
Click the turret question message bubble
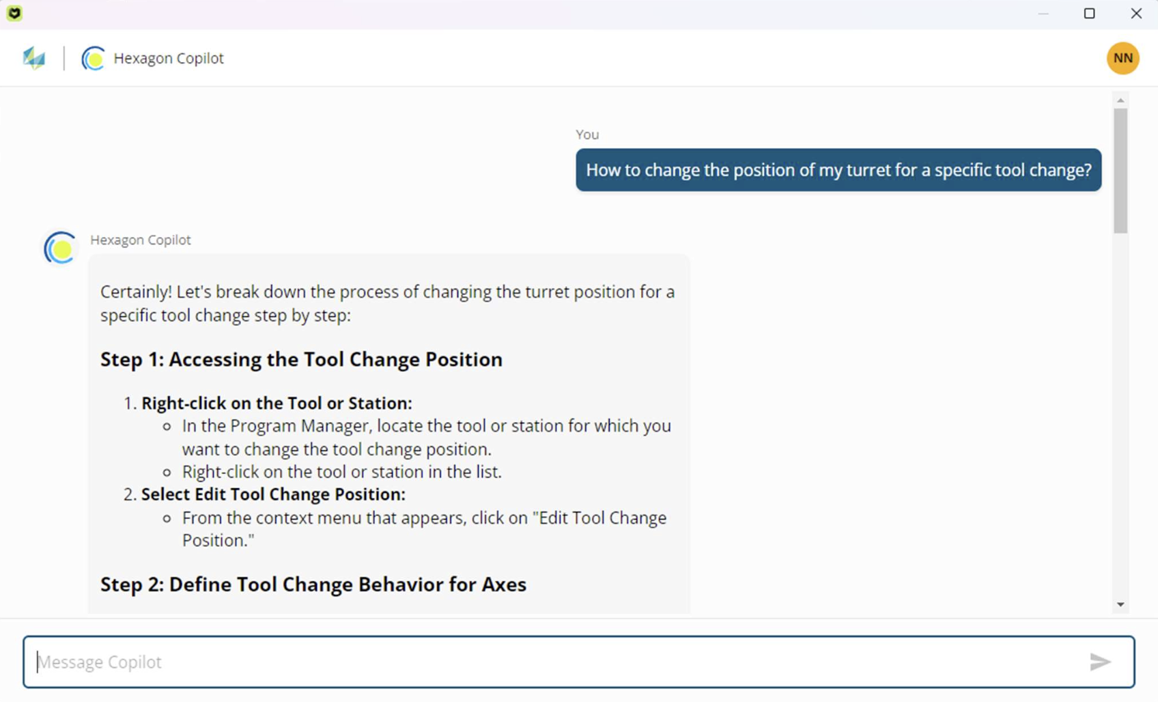(x=838, y=170)
